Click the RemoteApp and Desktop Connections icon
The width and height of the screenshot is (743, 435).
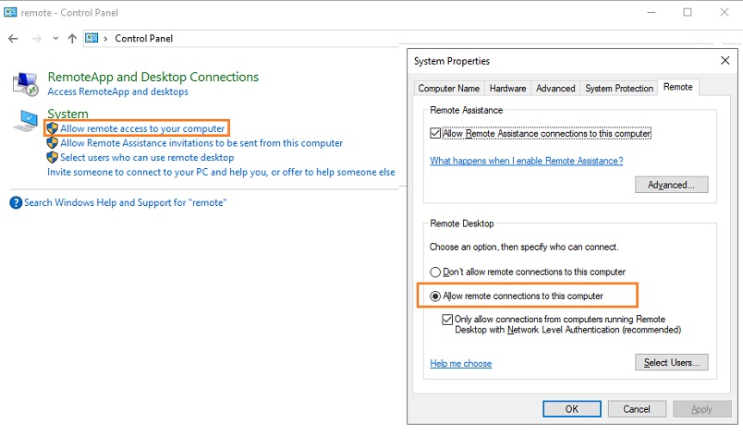25,84
